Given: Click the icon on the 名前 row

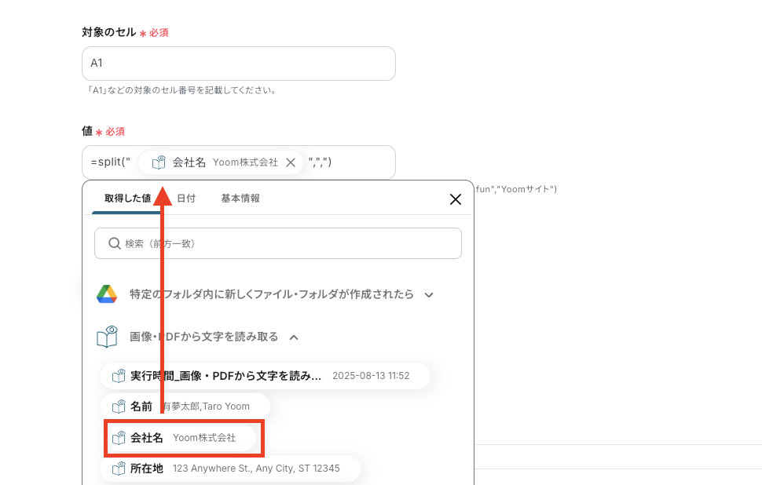Looking at the screenshot, I should click(x=119, y=407).
